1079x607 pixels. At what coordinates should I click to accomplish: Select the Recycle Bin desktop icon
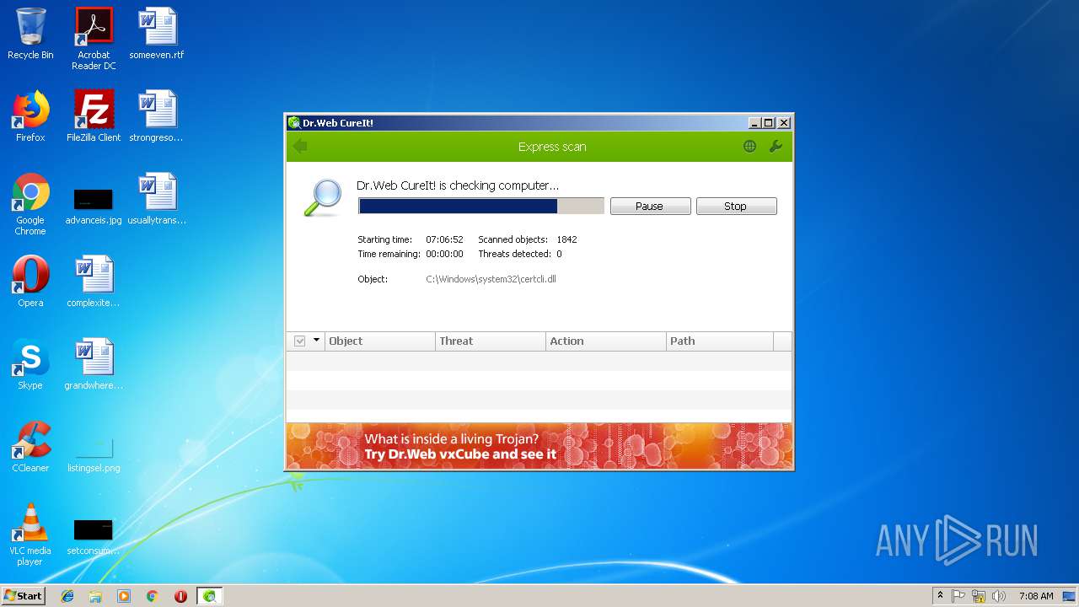click(x=30, y=34)
